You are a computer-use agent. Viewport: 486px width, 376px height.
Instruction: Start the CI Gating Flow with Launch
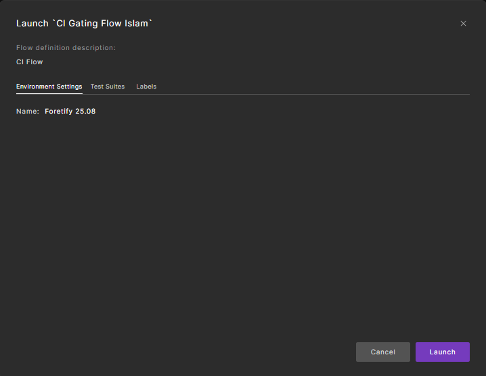point(442,352)
